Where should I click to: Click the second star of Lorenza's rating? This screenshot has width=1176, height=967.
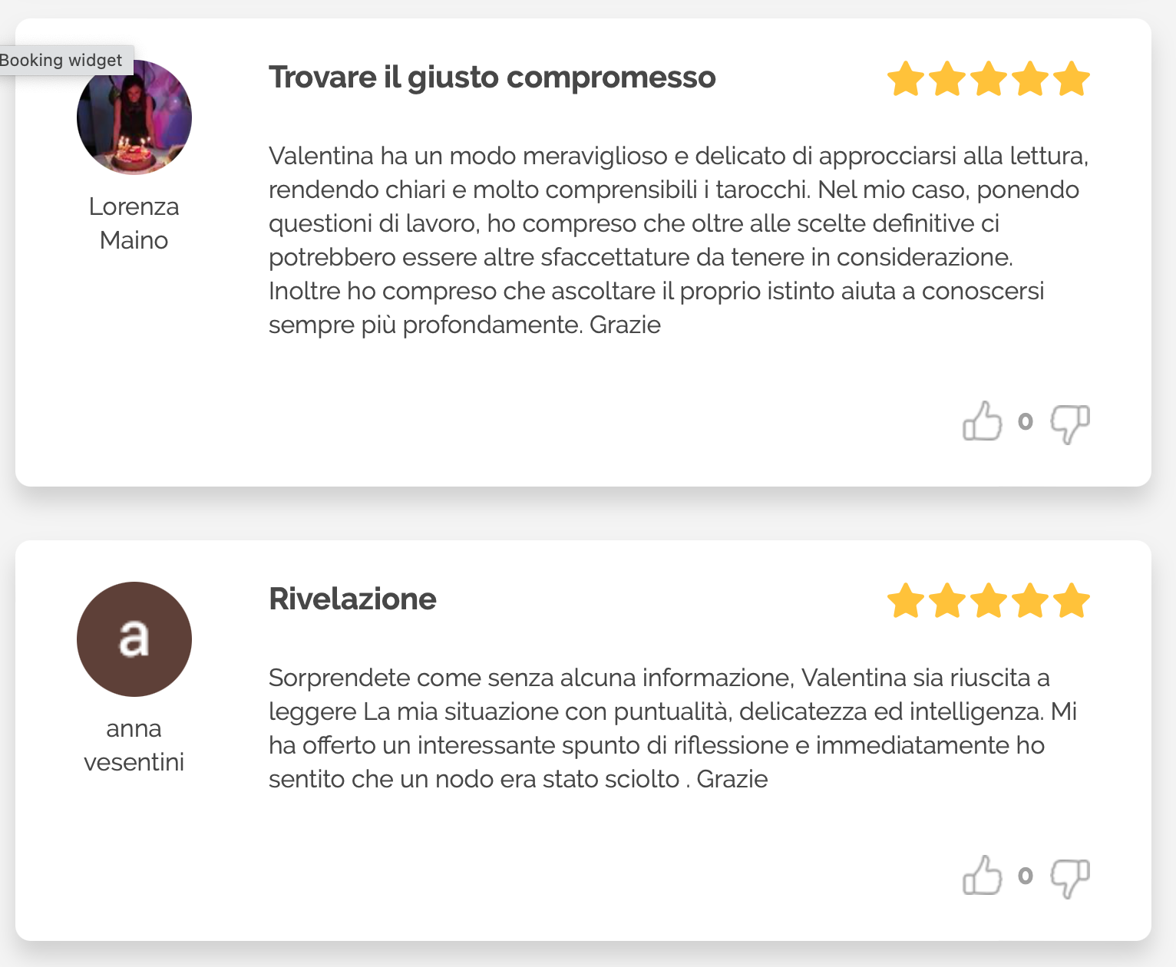pyautogui.click(x=947, y=79)
